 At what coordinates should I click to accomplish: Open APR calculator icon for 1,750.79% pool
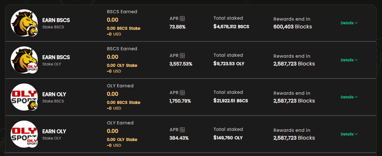pyautogui.click(x=182, y=93)
